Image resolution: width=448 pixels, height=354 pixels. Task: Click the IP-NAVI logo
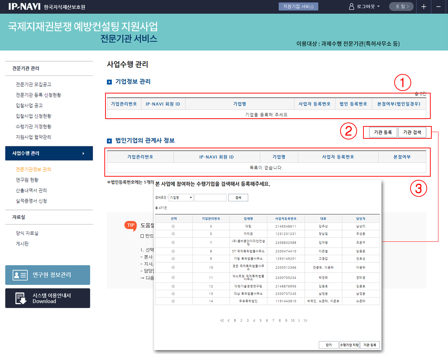tap(24, 6)
